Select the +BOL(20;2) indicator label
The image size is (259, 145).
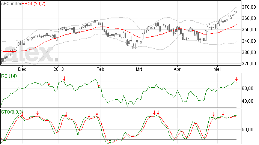34,4
